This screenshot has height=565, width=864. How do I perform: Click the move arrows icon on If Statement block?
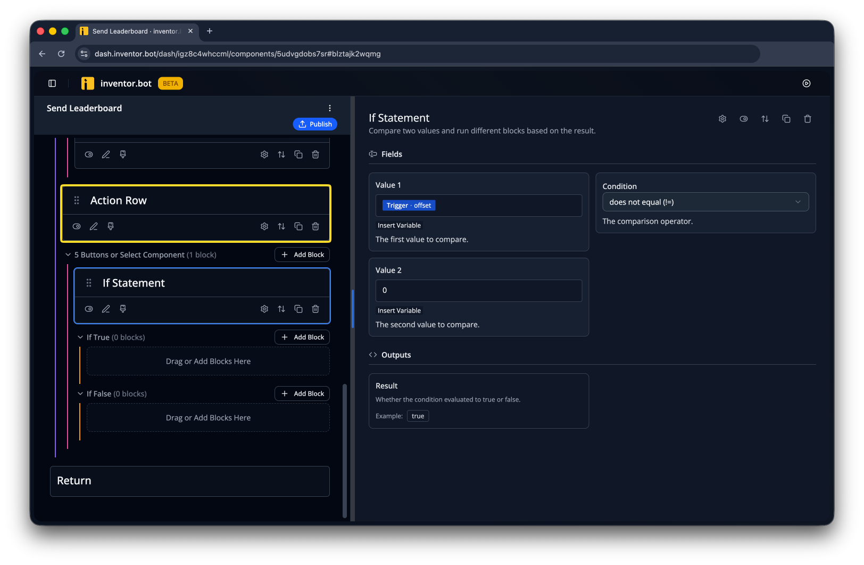(x=281, y=309)
